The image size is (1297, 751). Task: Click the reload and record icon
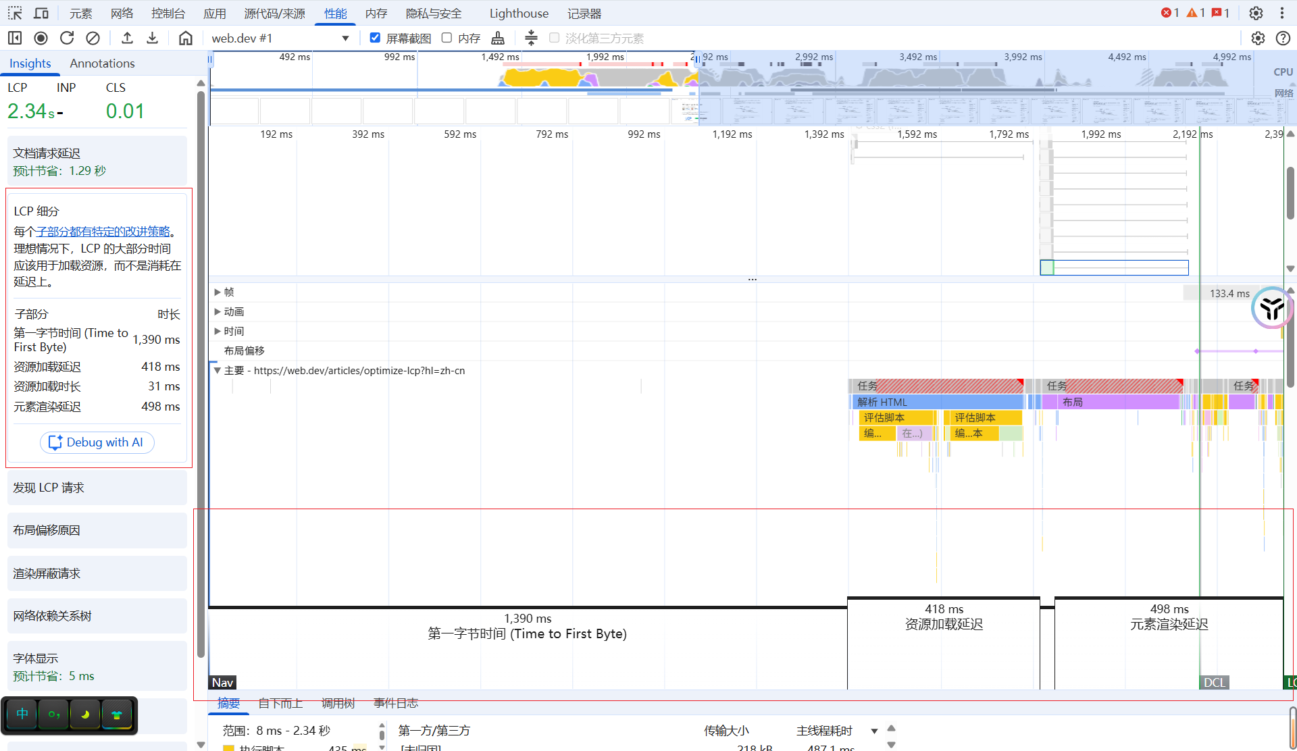pos(66,38)
